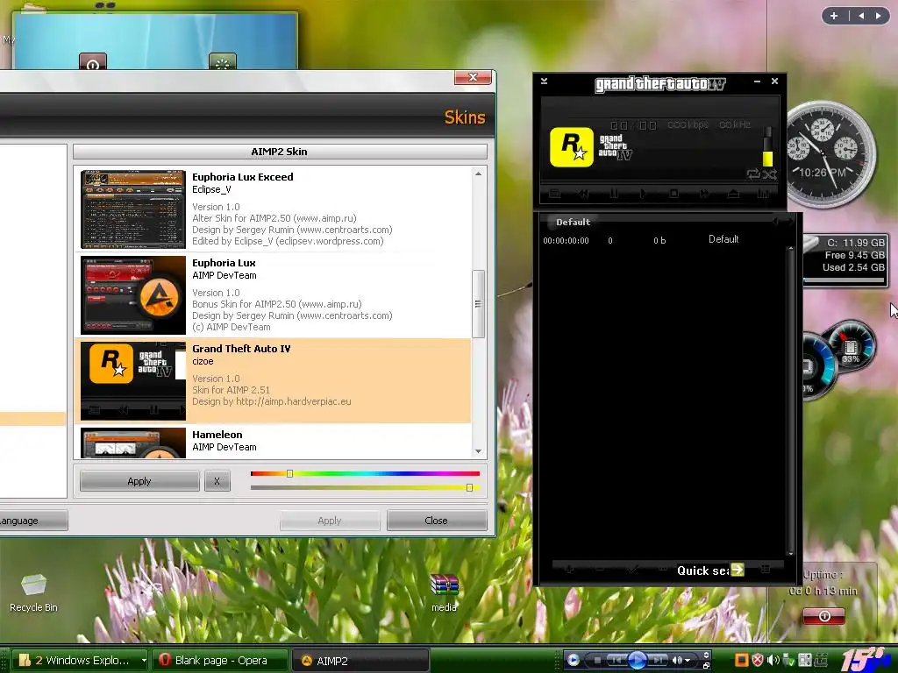Switch to Blank page - Opera taskbar button
The width and height of the screenshot is (898, 673).
(x=220, y=661)
